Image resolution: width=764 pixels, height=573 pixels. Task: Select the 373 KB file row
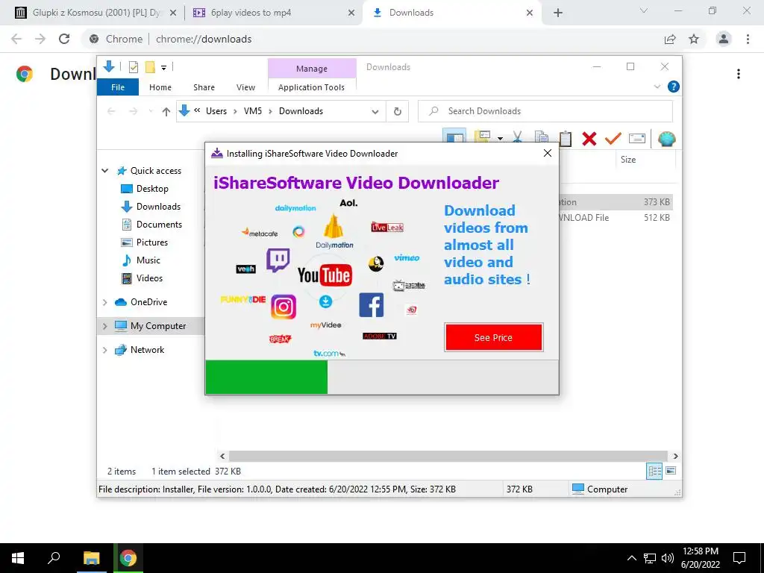[x=616, y=202]
